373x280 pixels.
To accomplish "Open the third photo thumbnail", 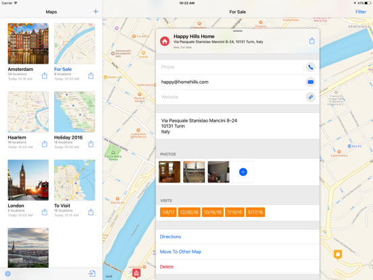I will pyautogui.click(x=218, y=172).
